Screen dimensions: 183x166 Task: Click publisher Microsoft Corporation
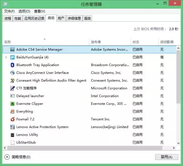[x=109, y=88]
